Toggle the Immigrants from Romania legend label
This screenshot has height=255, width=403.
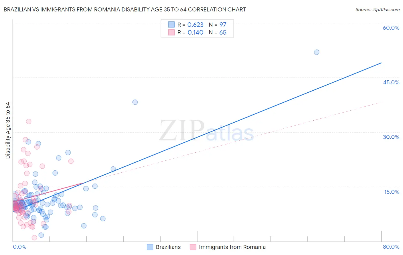click(x=232, y=247)
